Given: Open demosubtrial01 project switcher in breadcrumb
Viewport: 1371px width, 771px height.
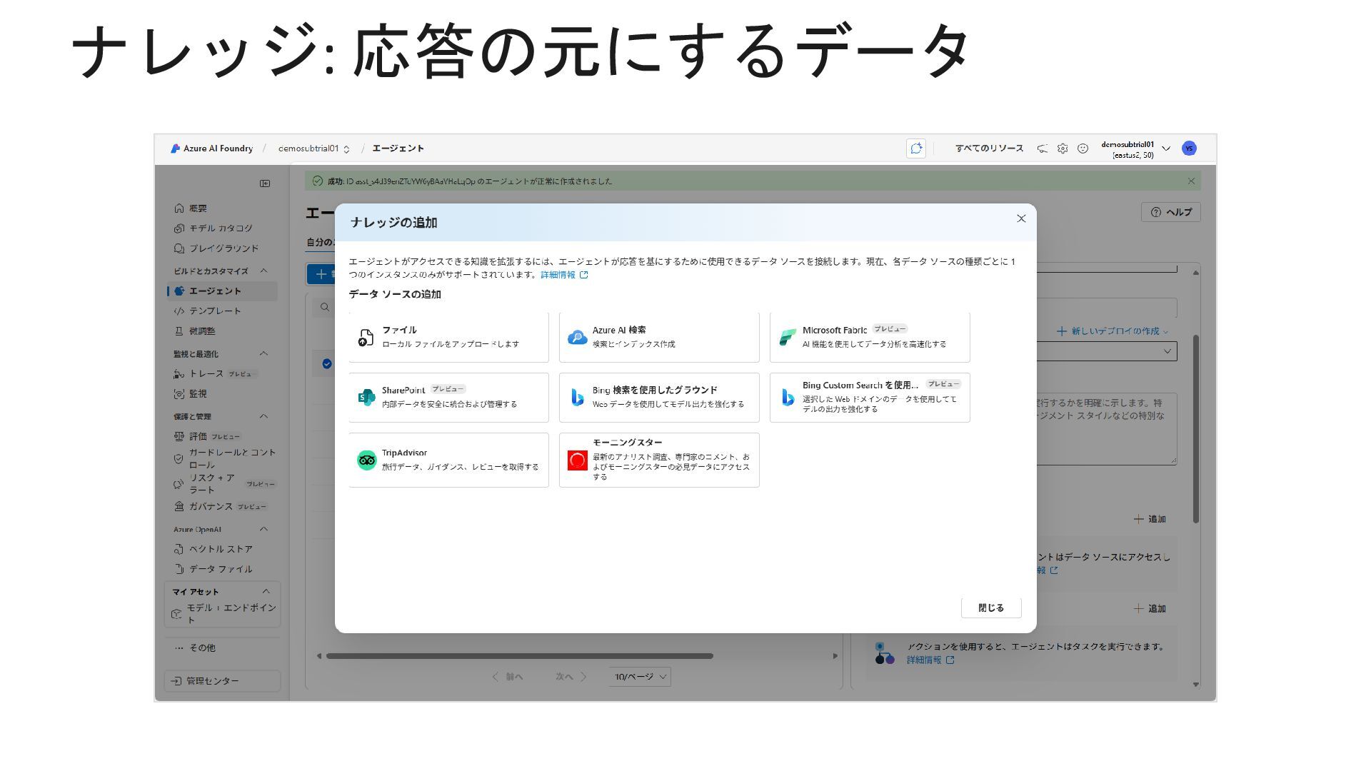Looking at the screenshot, I should point(314,148).
